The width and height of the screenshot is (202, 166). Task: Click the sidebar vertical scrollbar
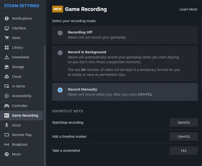(x=45, y=105)
